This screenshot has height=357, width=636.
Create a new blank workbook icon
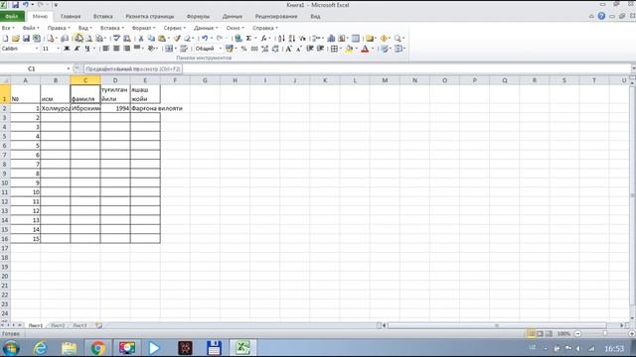pos(5,39)
